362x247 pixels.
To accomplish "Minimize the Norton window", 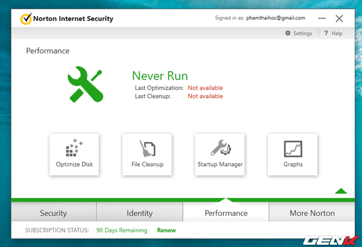I will (322, 18).
